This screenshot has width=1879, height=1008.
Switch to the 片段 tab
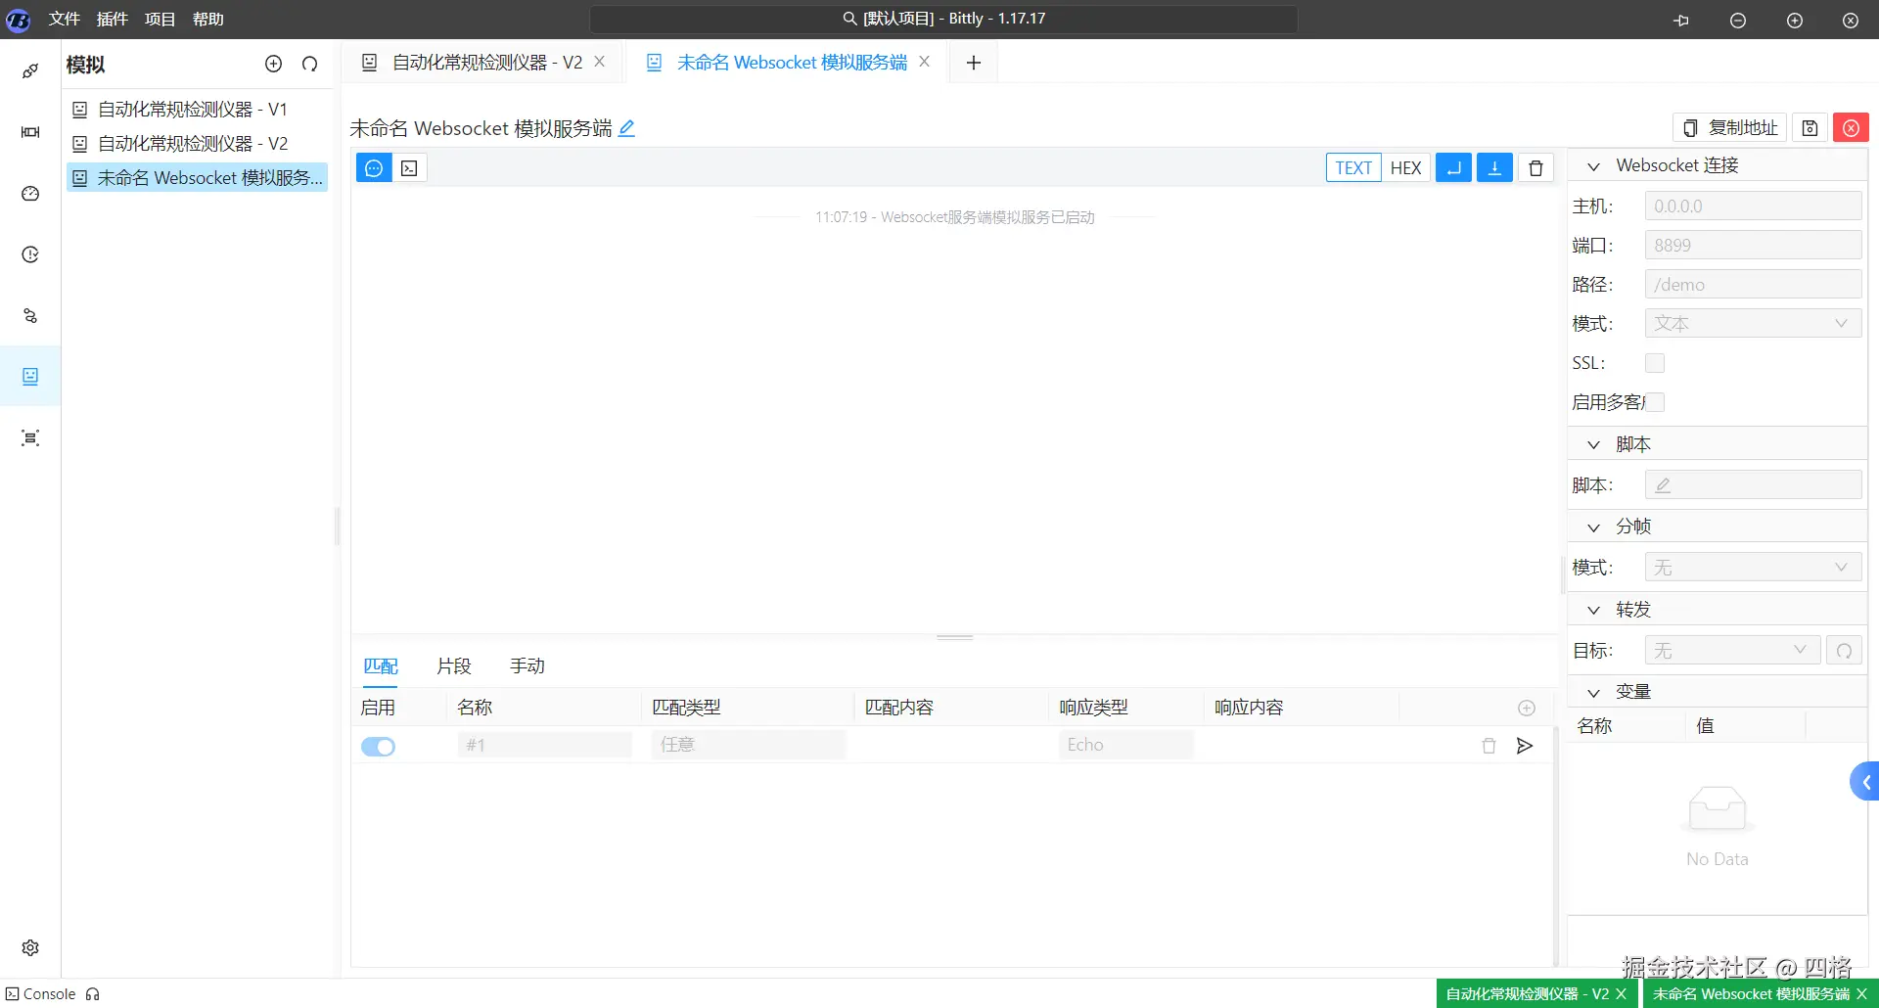tap(454, 666)
